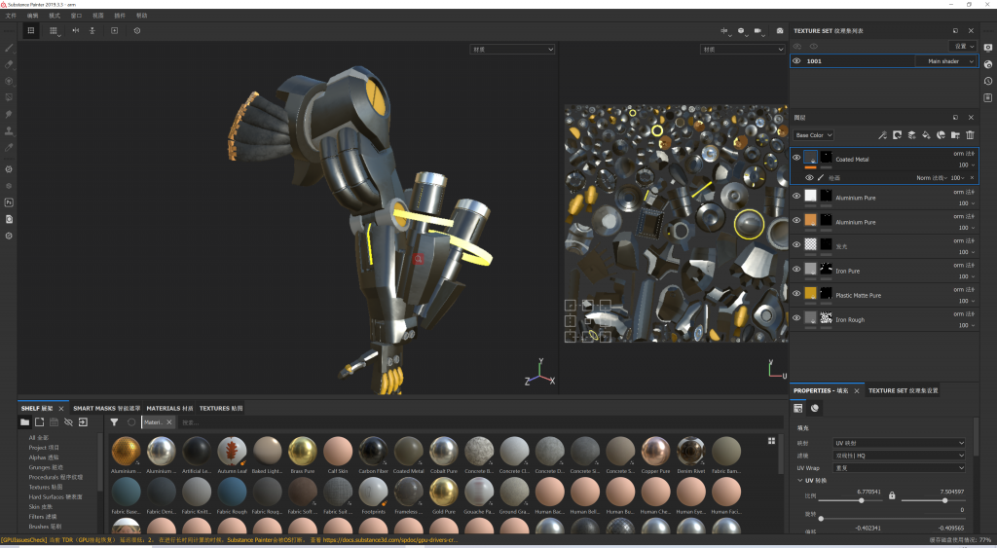Pick the Polygon Fill tool
The image size is (997, 548).
[9, 97]
